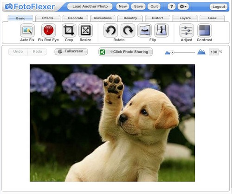This screenshot has height=194, width=232.
Task: Expand the settings gear dropdown
Action: tap(183, 6)
